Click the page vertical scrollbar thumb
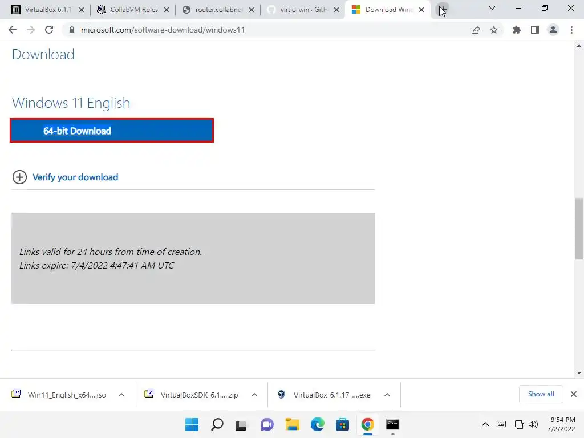The image size is (584, 438). click(579, 229)
